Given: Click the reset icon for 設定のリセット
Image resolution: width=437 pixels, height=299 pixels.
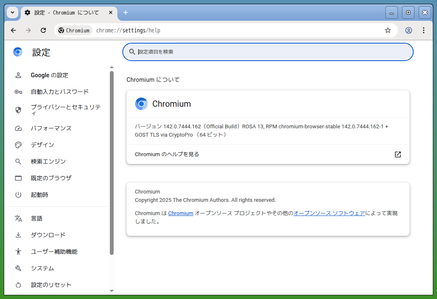Looking at the screenshot, I should pyautogui.click(x=18, y=285).
